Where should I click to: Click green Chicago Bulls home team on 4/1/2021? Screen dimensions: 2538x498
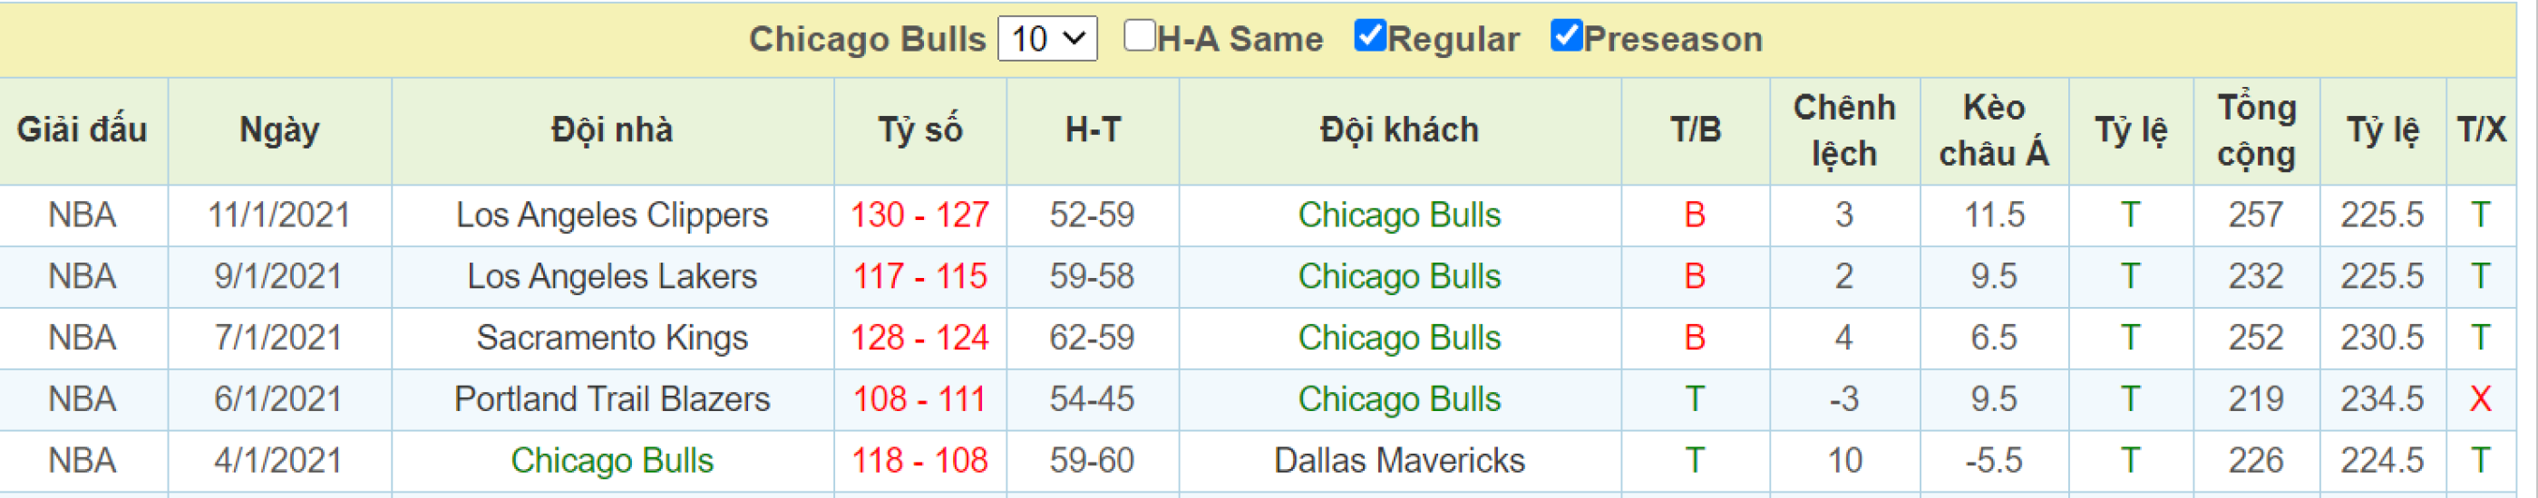point(612,461)
